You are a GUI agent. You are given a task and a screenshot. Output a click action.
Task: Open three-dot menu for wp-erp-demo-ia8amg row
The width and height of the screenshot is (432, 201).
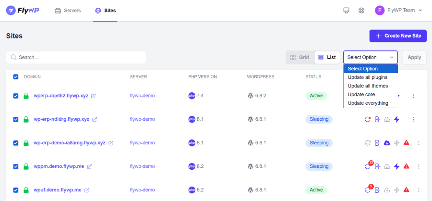coord(419,143)
